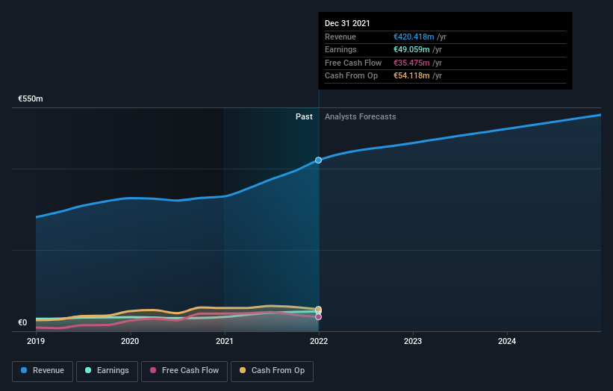This screenshot has height=391, width=613.
Task: Click the Cash From Op label in tooltip
Action: click(x=351, y=76)
